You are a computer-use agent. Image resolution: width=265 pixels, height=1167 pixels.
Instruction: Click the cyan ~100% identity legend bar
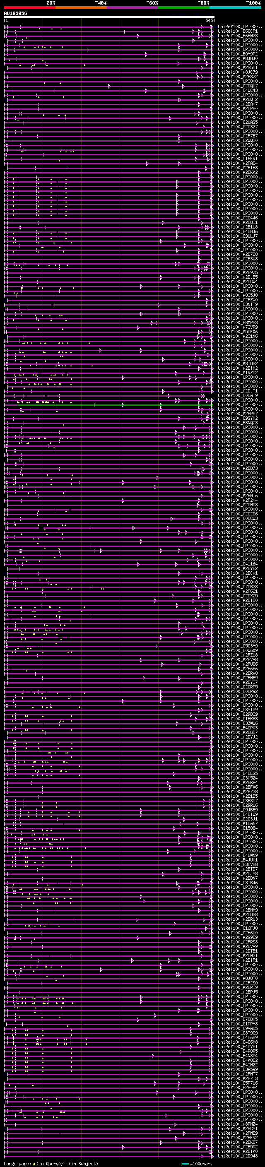236,7
